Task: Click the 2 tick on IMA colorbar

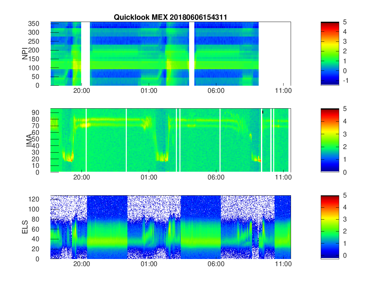Action: click(x=345, y=147)
